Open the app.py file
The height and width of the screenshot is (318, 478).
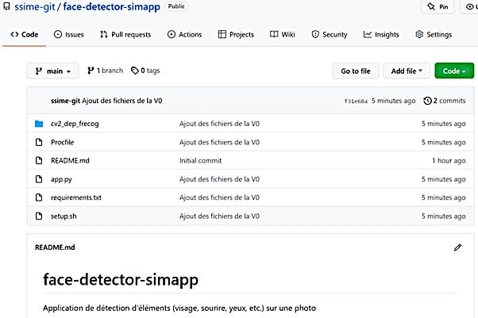61,179
